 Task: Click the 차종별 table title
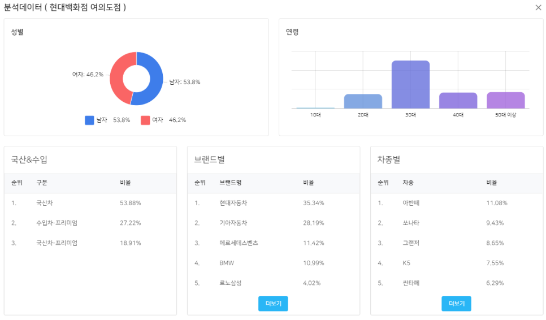(x=389, y=160)
